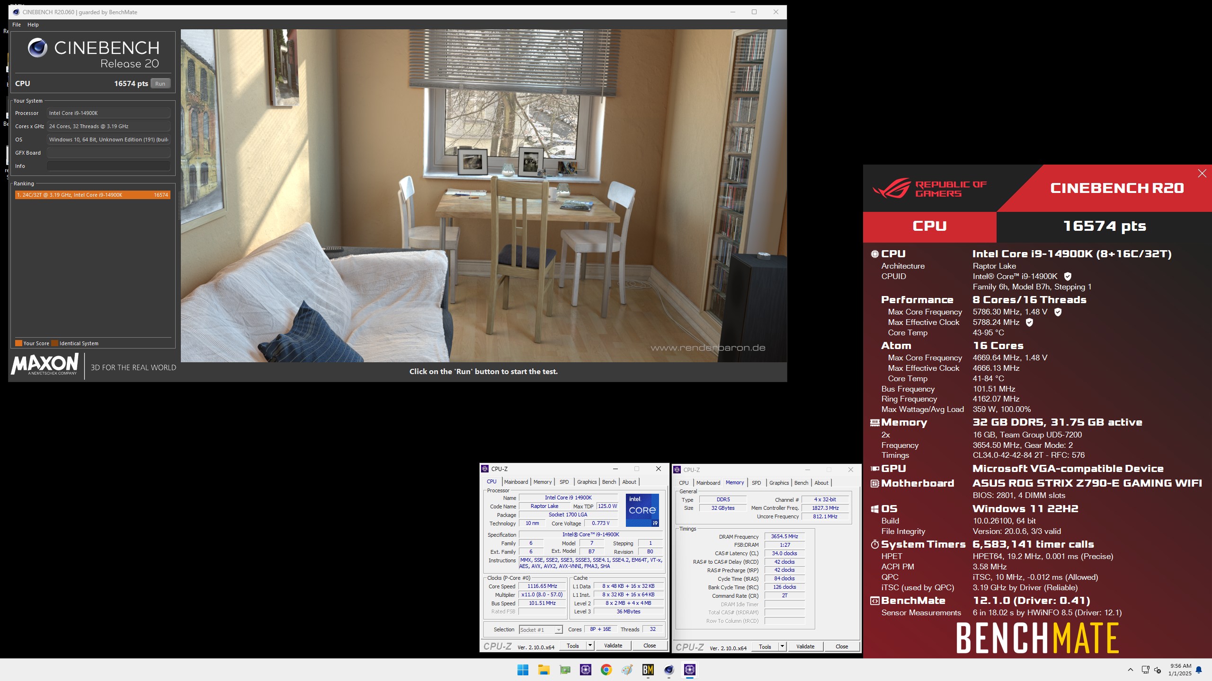Click the empty Info field

(108, 166)
